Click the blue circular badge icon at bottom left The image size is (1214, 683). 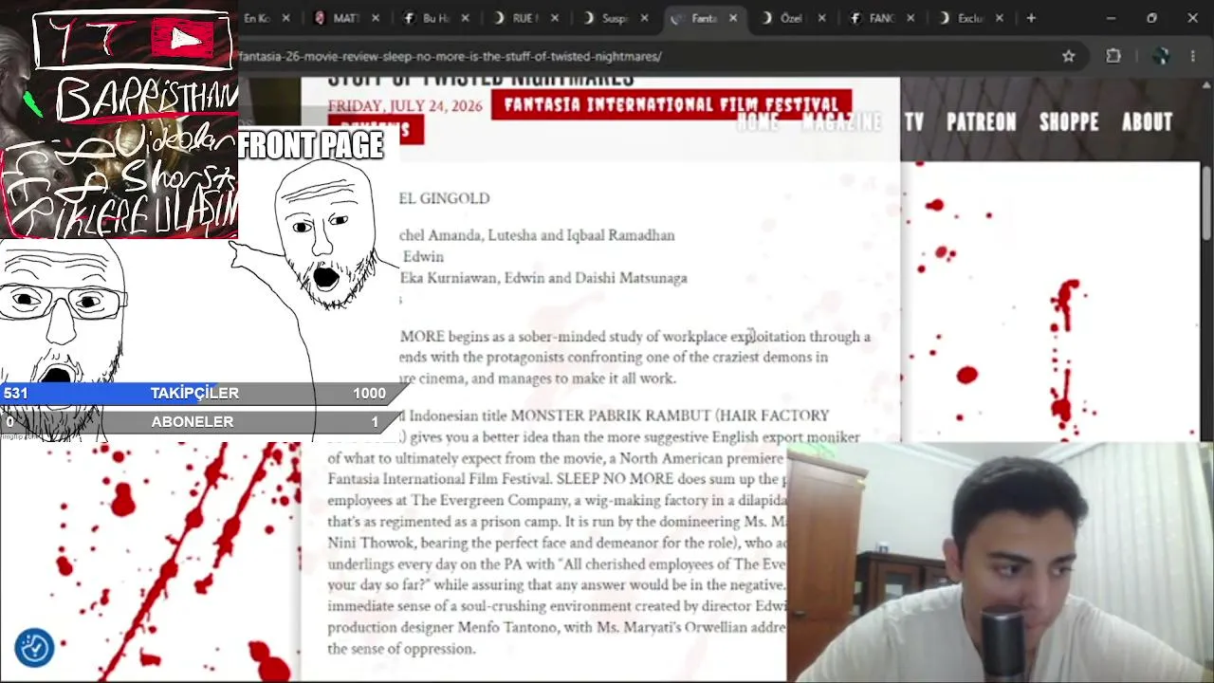tap(34, 648)
